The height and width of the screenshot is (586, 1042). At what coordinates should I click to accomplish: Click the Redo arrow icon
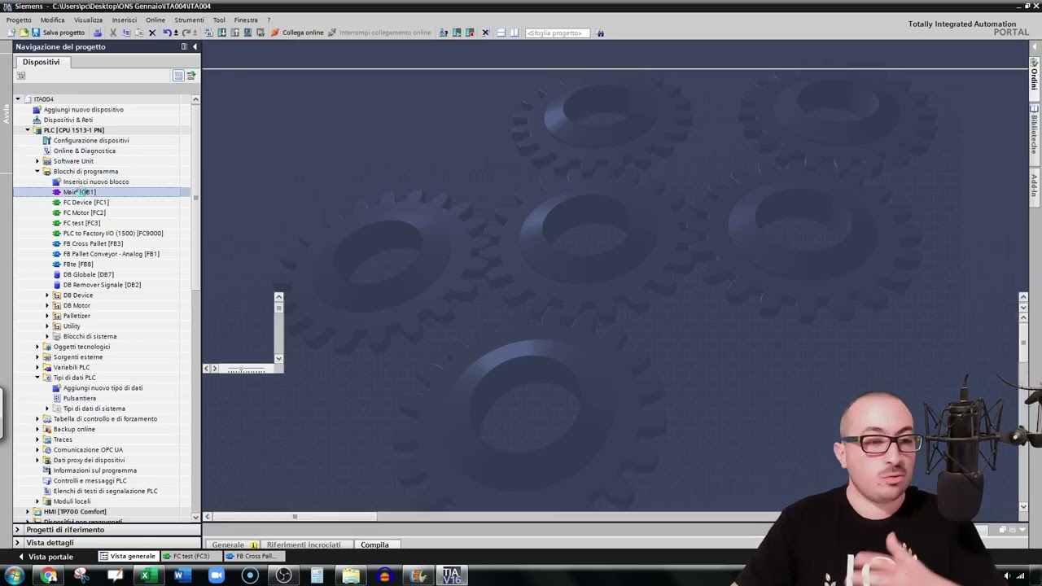point(186,33)
